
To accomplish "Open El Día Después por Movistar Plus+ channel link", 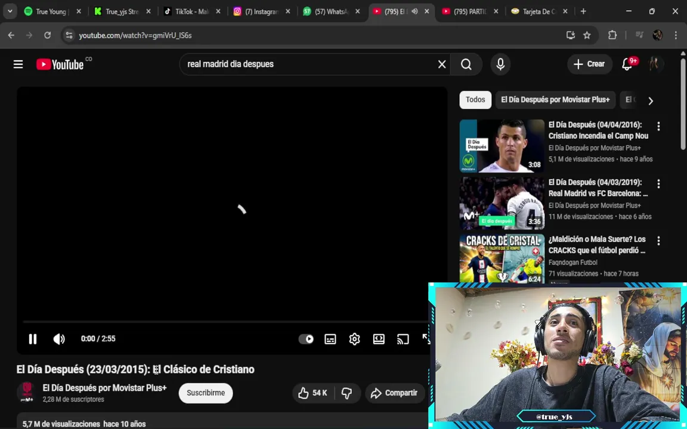I will (x=105, y=388).
